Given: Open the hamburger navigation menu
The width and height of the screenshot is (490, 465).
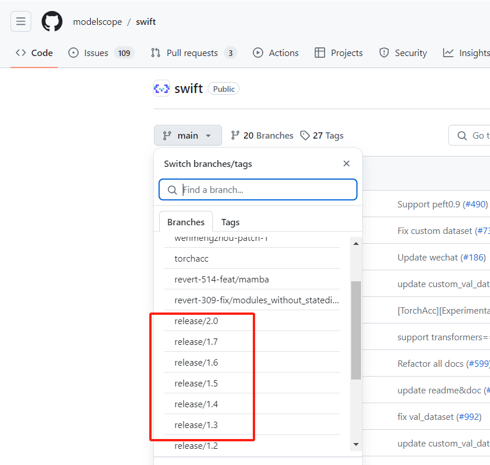Looking at the screenshot, I should [x=21, y=22].
